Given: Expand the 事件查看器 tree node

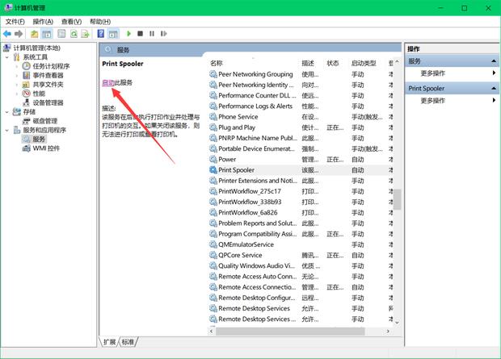Looking at the screenshot, I should tap(16, 75).
